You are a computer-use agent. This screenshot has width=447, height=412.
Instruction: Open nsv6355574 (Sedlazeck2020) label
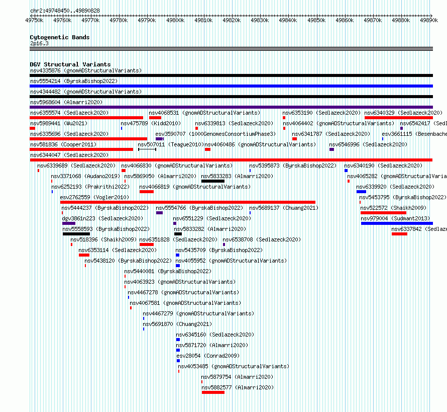[69, 113]
